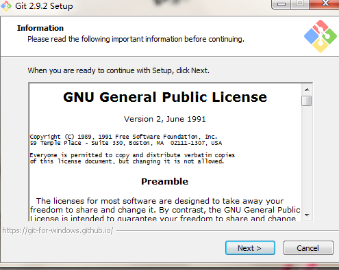Click the disabled maximize button

click(x=300, y=3)
